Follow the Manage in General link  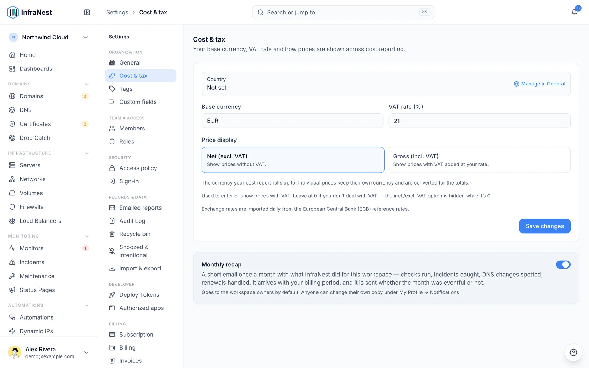(539, 84)
